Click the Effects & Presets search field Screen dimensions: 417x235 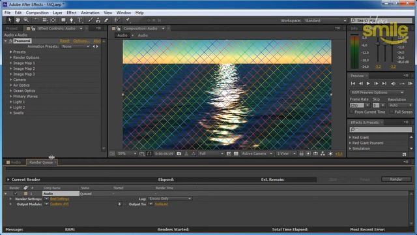point(381,129)
